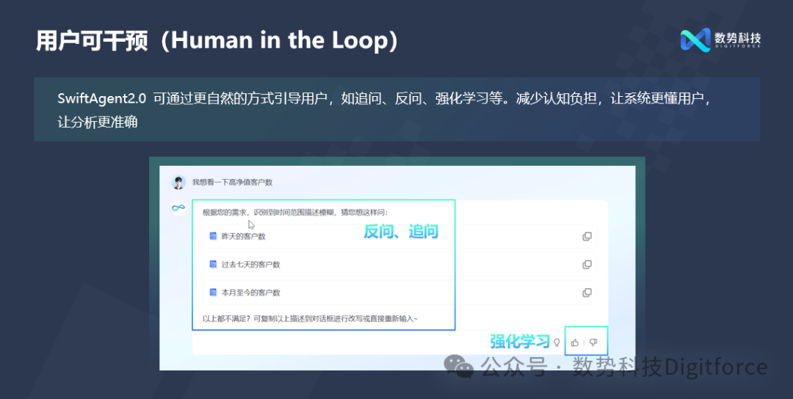Click the user message 我想看一下高净值客户数
Image resolution: width=793 pixels, height=399 pixels.
[x=232, y=183]
